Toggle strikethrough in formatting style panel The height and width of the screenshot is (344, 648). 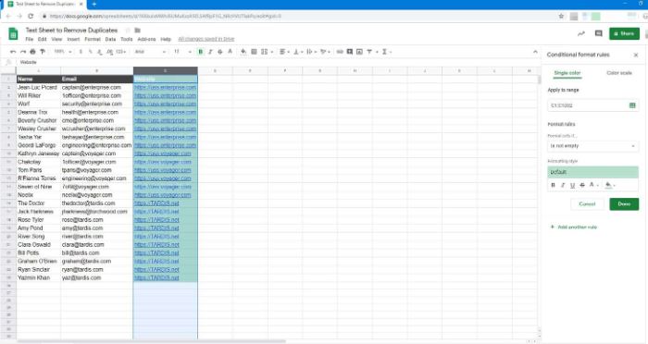[582, 185]
